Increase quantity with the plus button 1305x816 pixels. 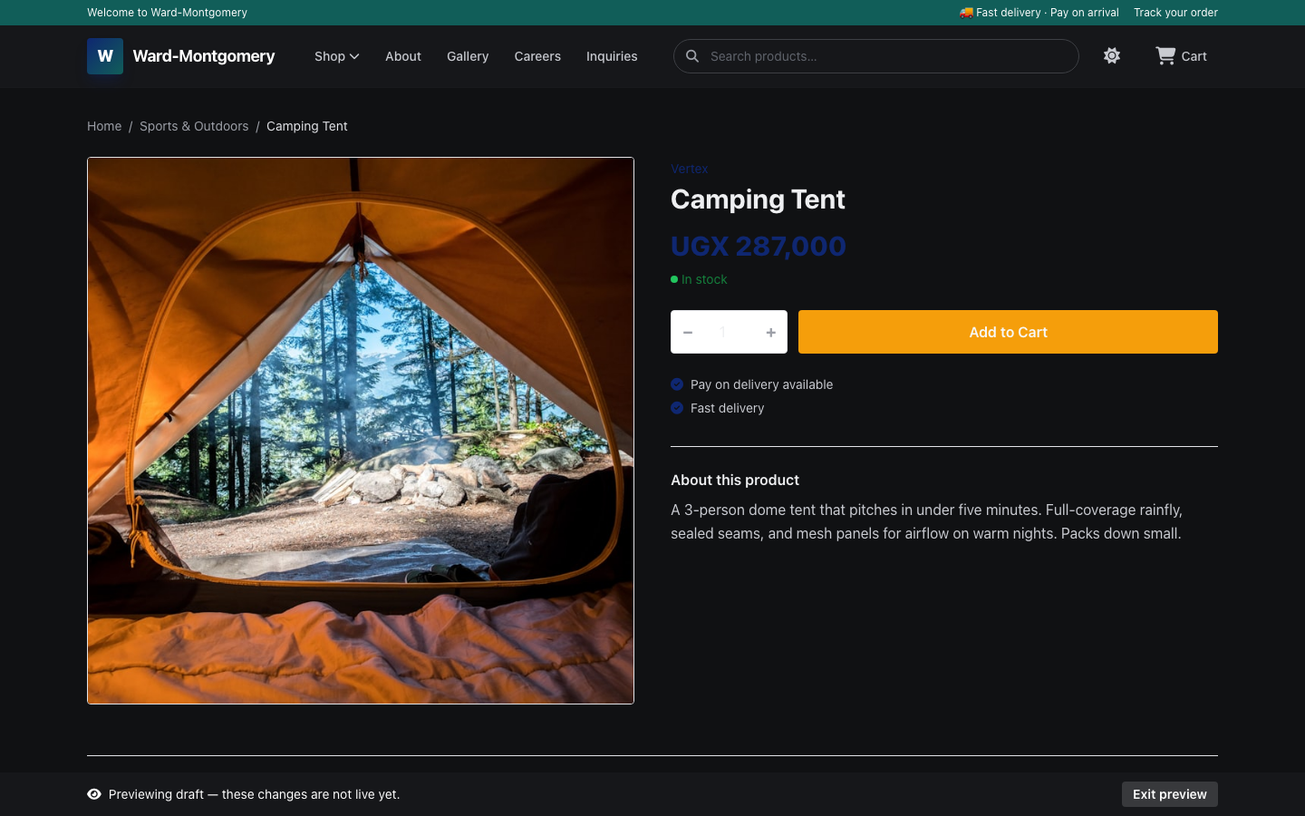[x=771, y=333]
